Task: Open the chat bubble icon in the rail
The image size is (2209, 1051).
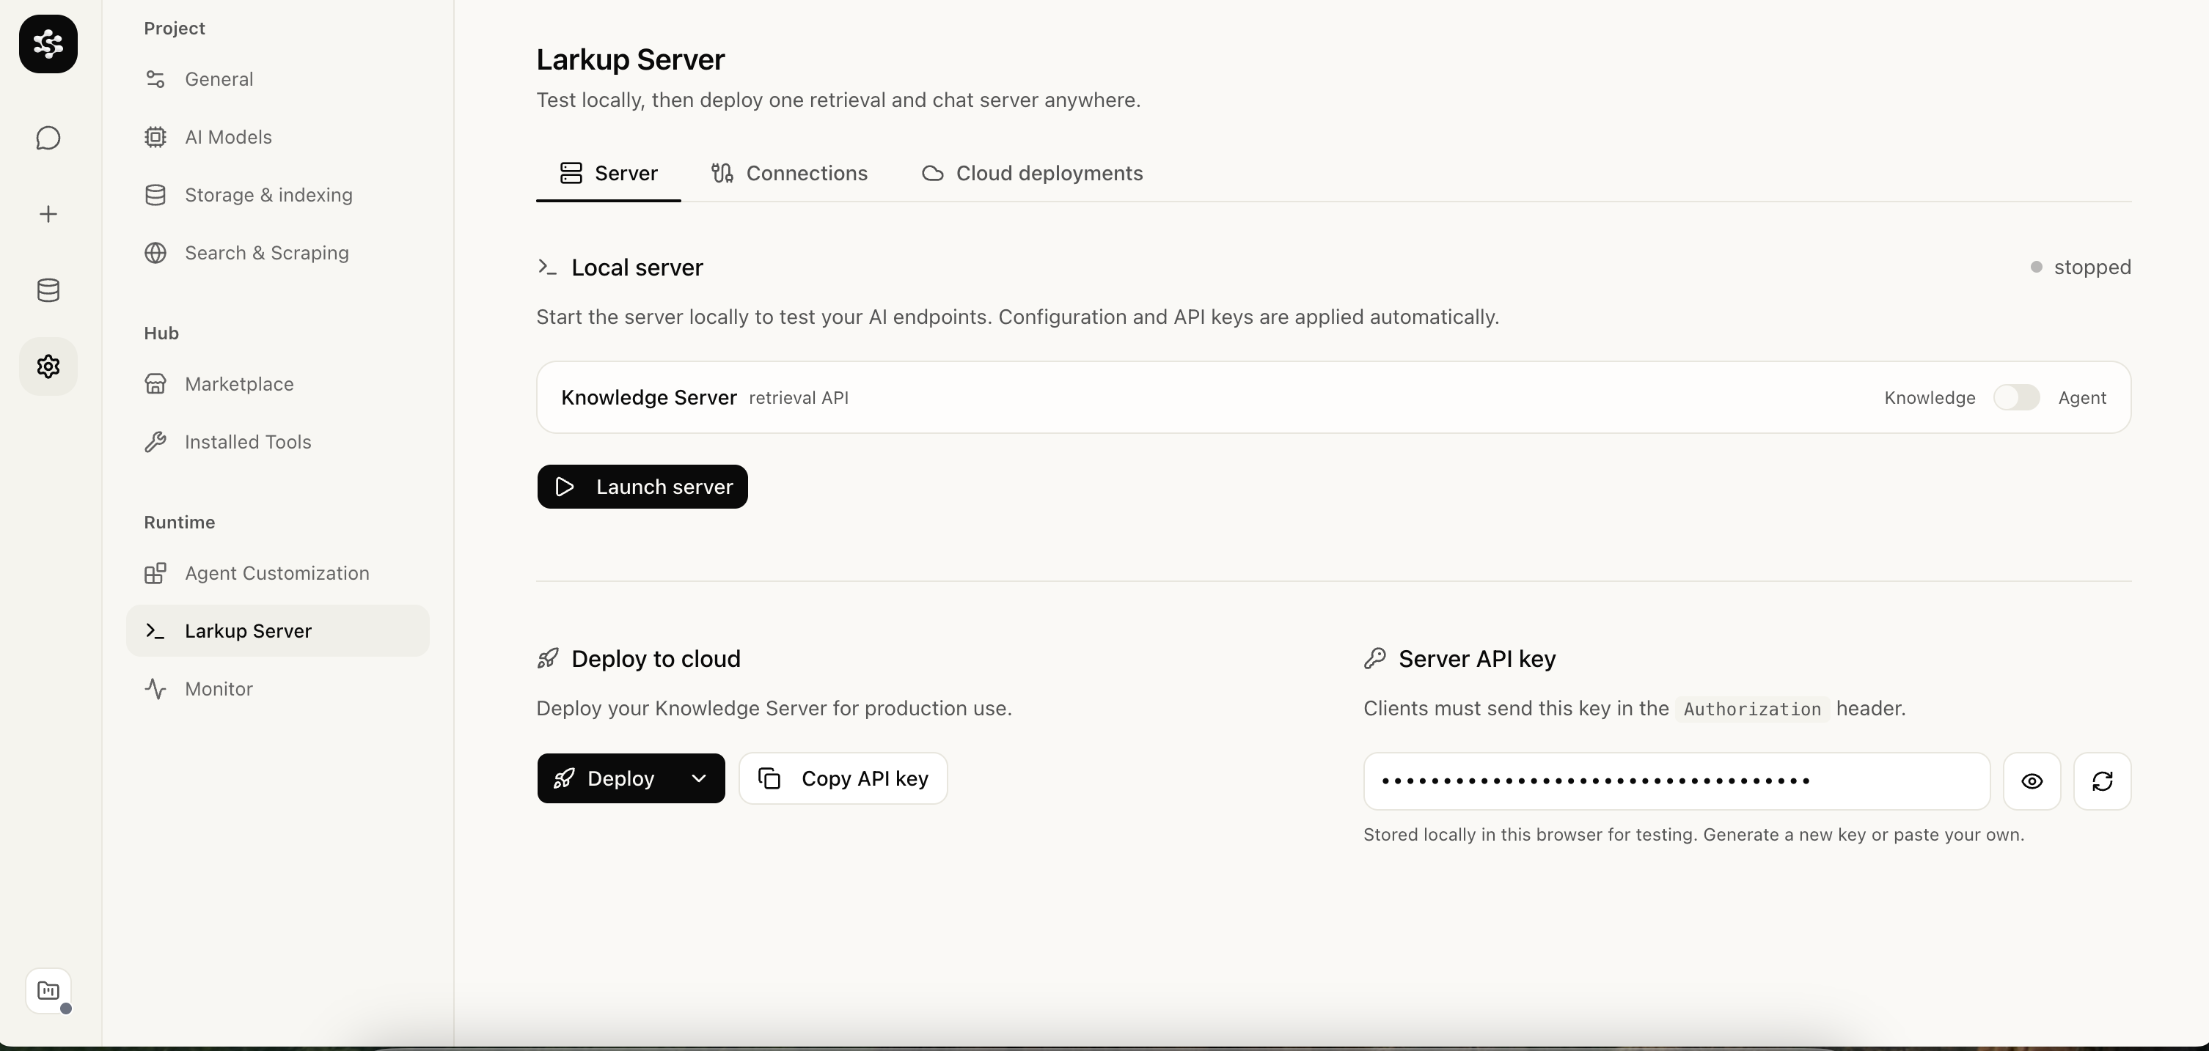Action: point(48,138)
